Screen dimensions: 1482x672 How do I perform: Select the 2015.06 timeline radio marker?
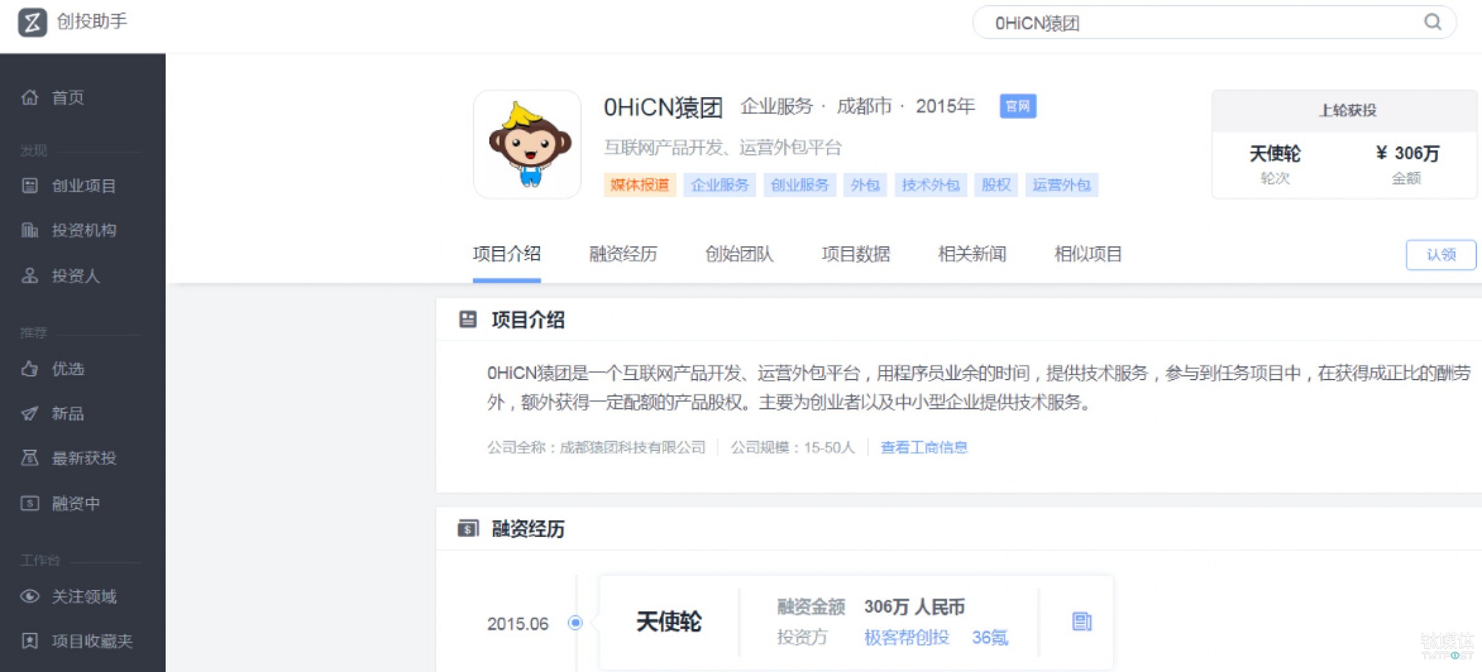[x=575, y=623]
